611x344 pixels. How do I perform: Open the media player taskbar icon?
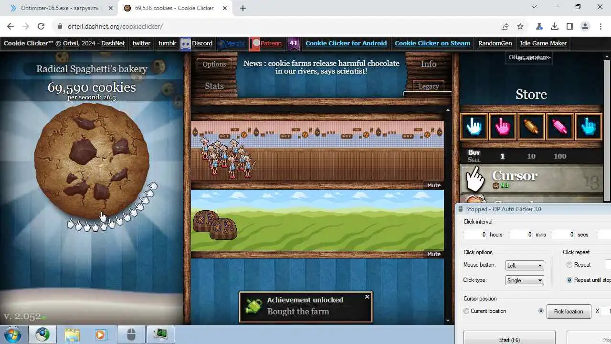click(101, 334)
